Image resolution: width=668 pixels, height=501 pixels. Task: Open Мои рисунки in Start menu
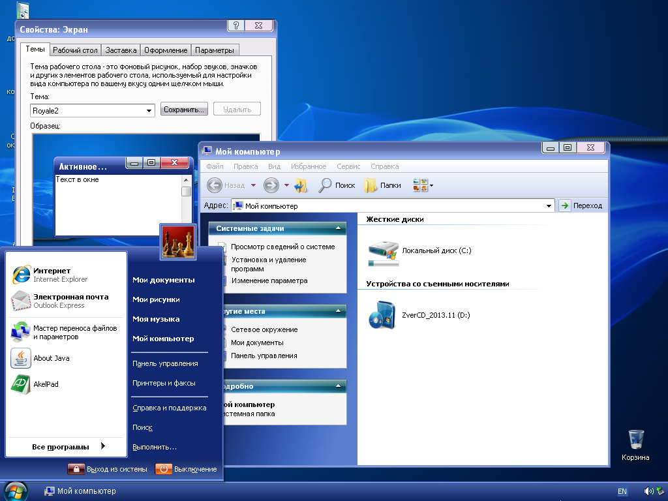pyautogui.click(x=156, y=299)
